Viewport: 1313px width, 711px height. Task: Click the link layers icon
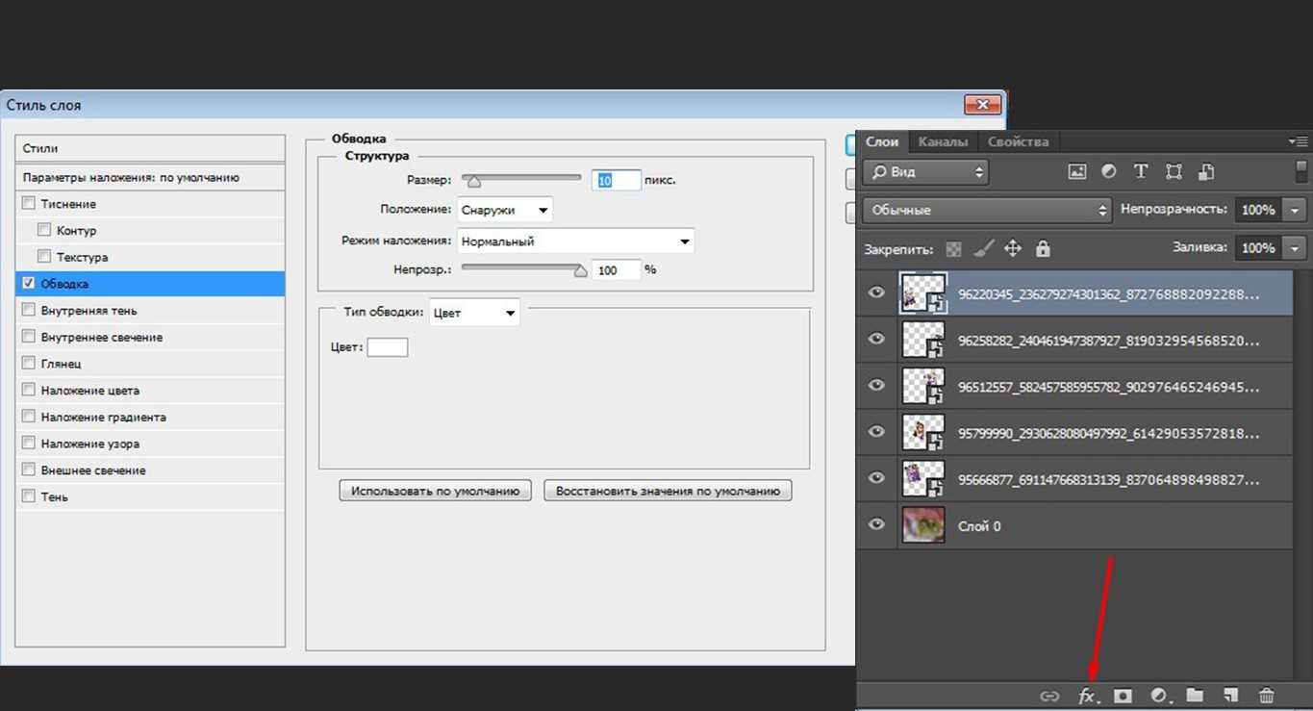point(1049,696)
